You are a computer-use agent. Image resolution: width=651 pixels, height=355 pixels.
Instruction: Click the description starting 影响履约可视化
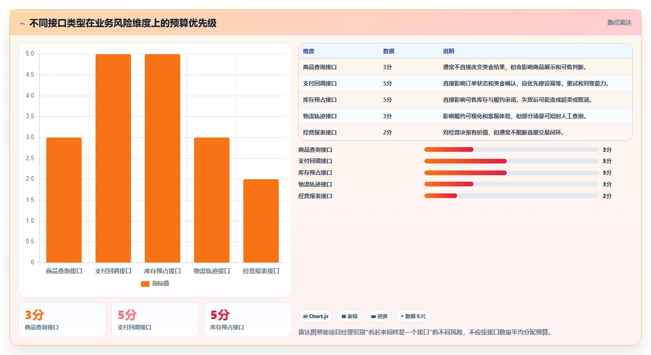point(515,116)
